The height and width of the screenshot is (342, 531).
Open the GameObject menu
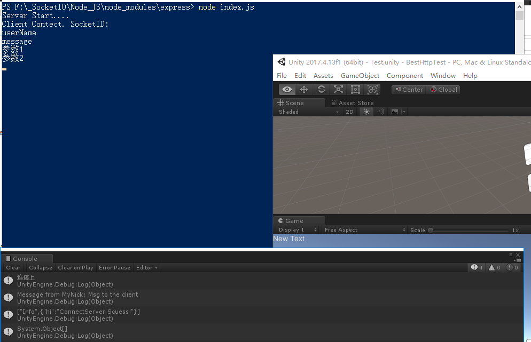click(x=360, y=75)
